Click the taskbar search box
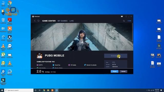The width and height of the screenshot is (164, 92). (19, 90)
